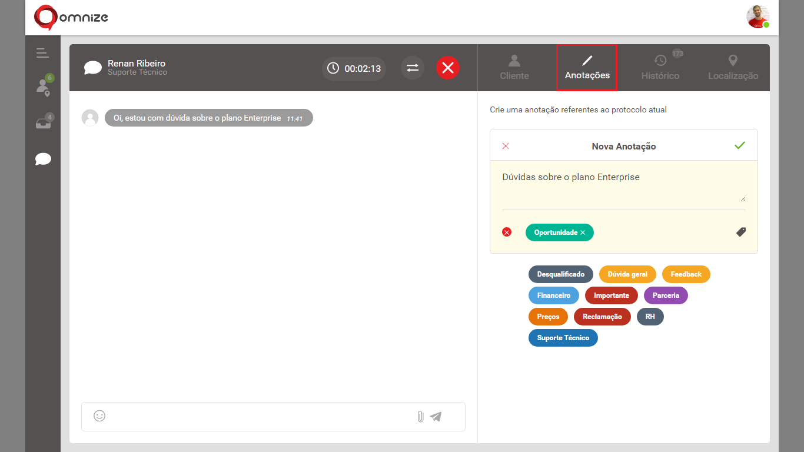This screenshot has height=452, width=804.
Task: Send message with paper plane icon
Action: [436, 417]
